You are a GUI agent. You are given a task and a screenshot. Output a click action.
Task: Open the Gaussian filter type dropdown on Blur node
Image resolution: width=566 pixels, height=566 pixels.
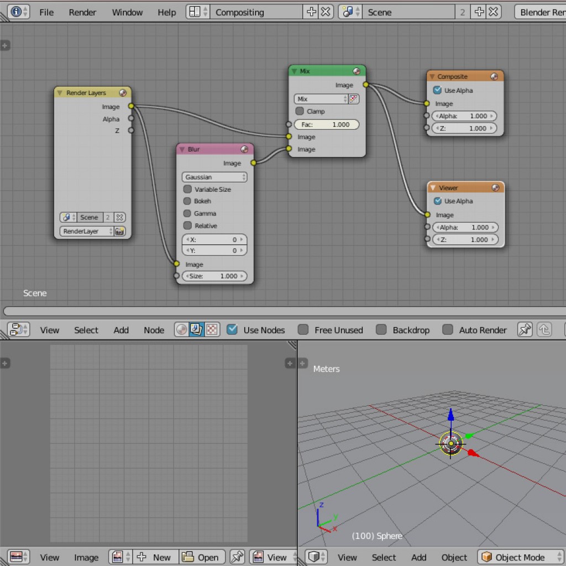pos(214,177)
